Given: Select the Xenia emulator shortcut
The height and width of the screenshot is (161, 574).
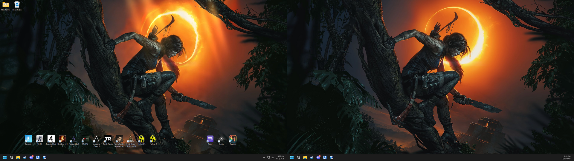Looking at the screenshot, I should (x=222, y=140).
